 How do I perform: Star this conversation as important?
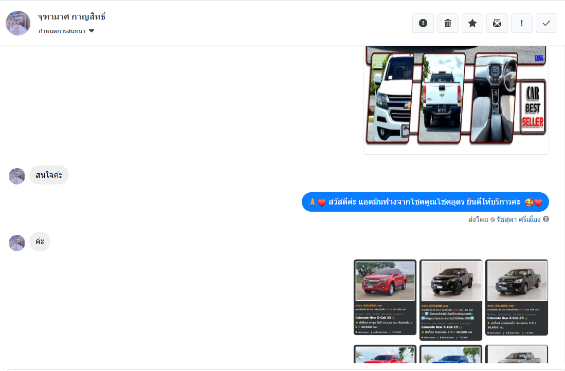tap(472, 24)
